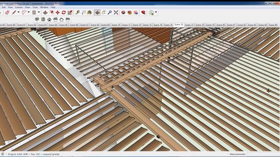280x157 pixels.
Task: Open the Extension Manager ruby icon
Action: [x=143, y=13]
